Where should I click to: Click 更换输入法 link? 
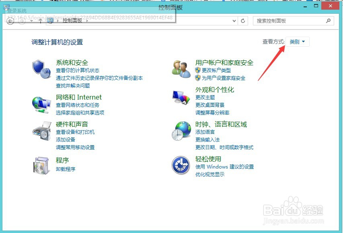tap(207, 140)
